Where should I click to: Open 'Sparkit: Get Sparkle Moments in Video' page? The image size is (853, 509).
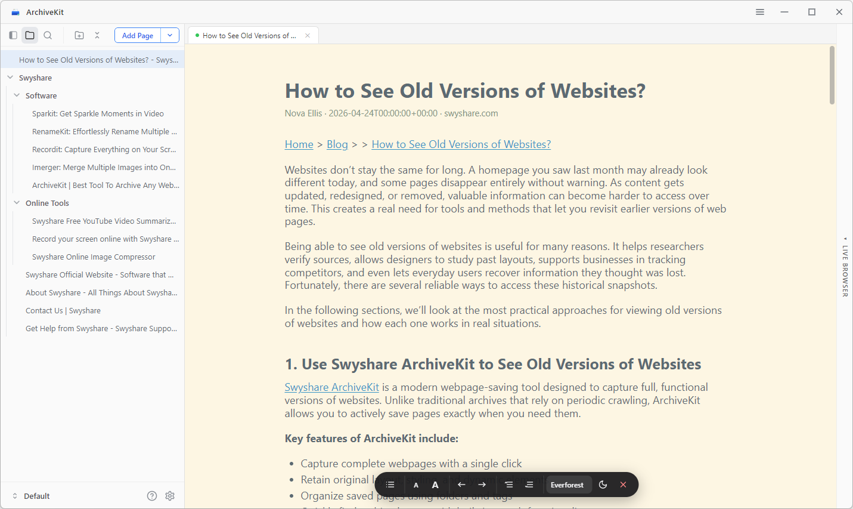click(98, 113)
